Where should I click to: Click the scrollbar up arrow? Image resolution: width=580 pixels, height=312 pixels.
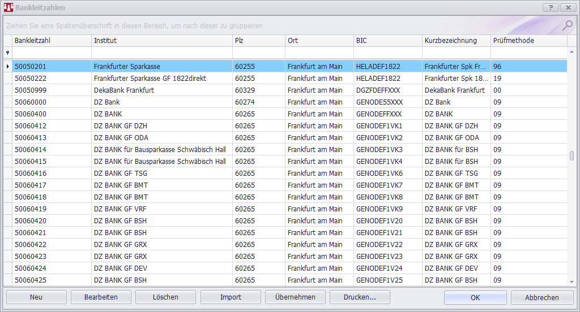(572, 51)
